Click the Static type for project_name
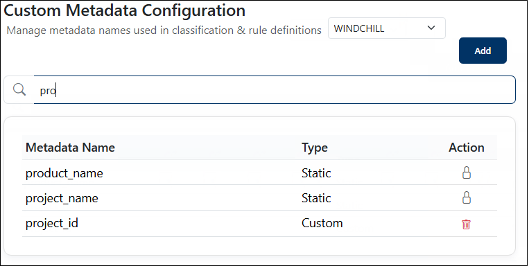 click(x=316, y=198)
